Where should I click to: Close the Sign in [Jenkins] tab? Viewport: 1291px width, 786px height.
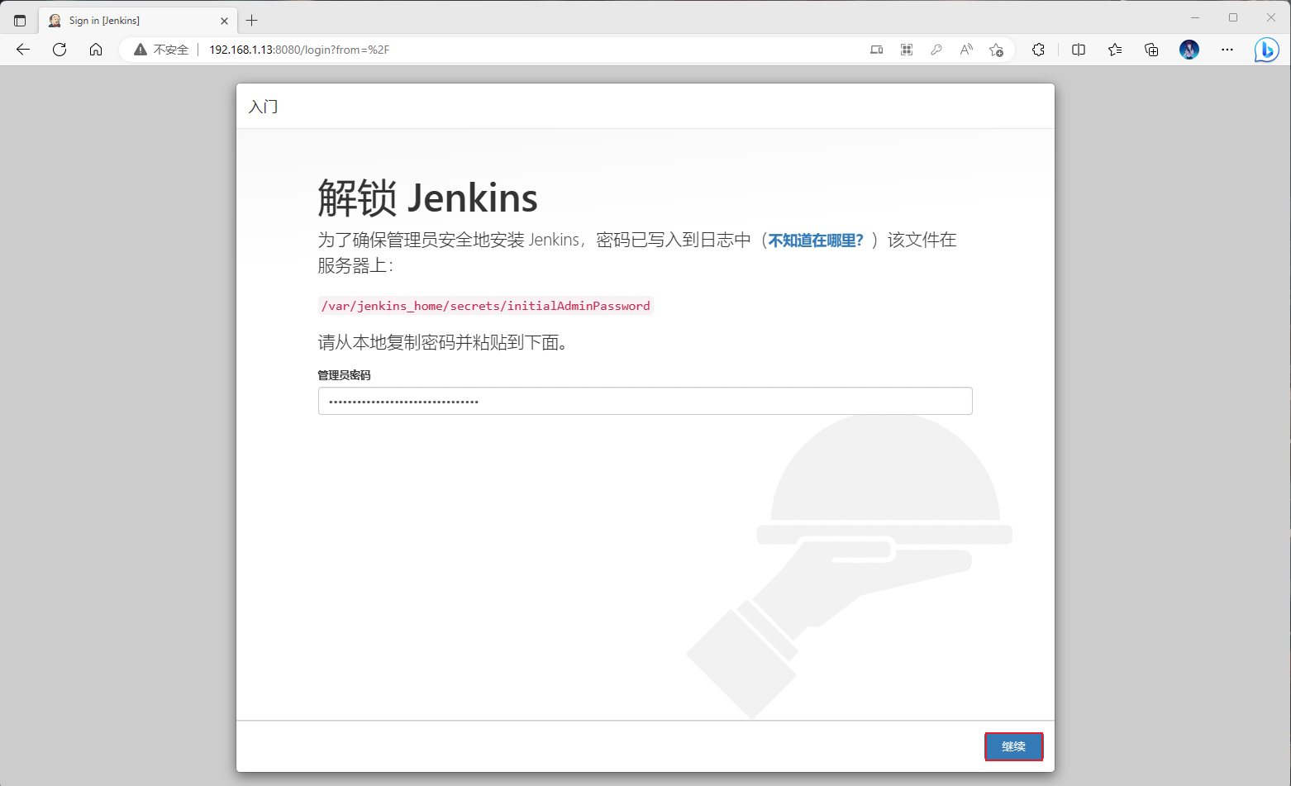224,21
